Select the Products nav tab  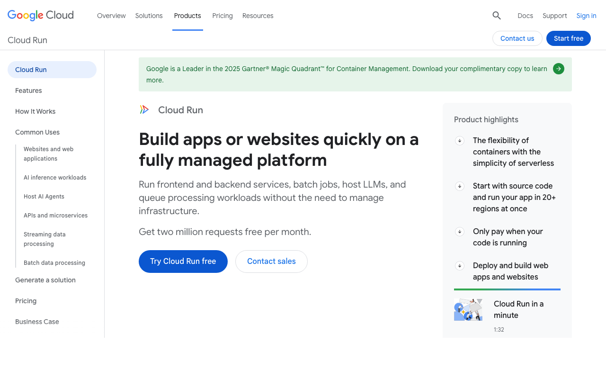pos(187,16)
